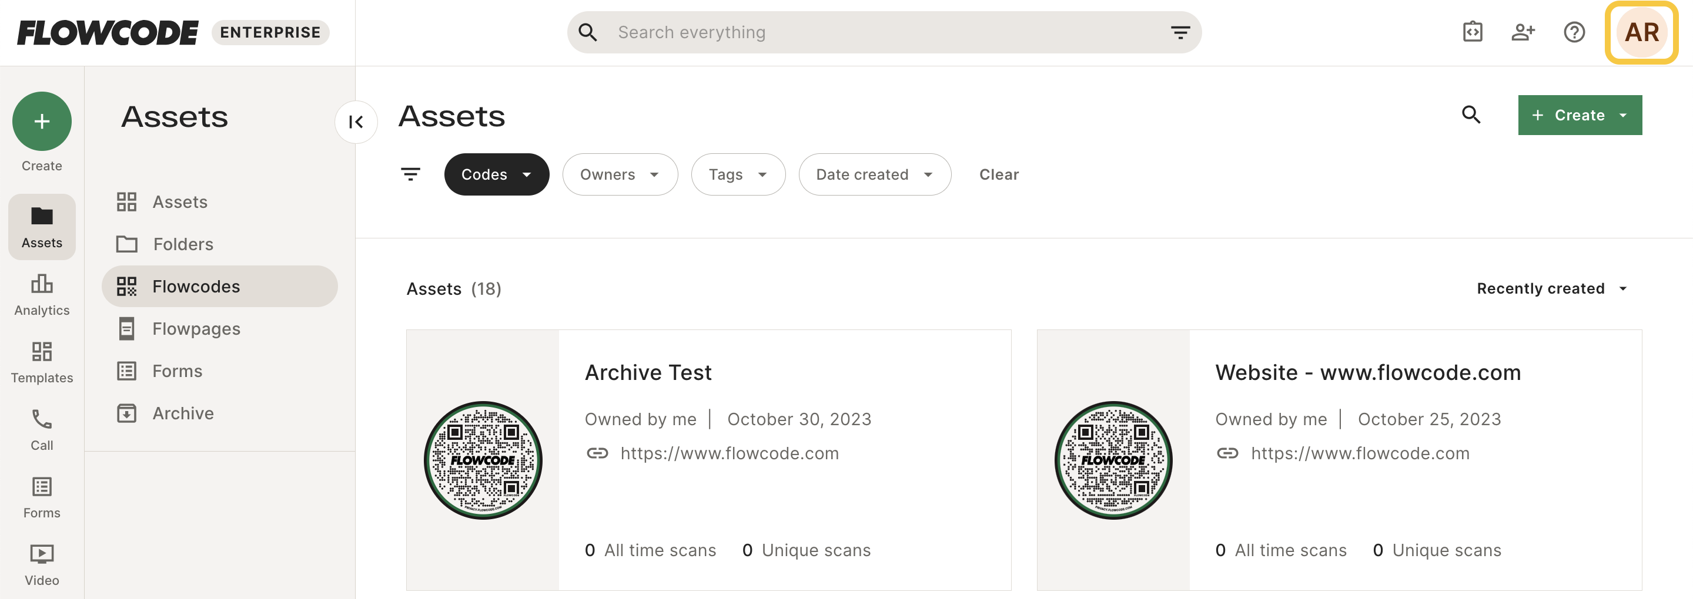Open Website - www.flowcode.com asset title

(x=1368, y=372)
